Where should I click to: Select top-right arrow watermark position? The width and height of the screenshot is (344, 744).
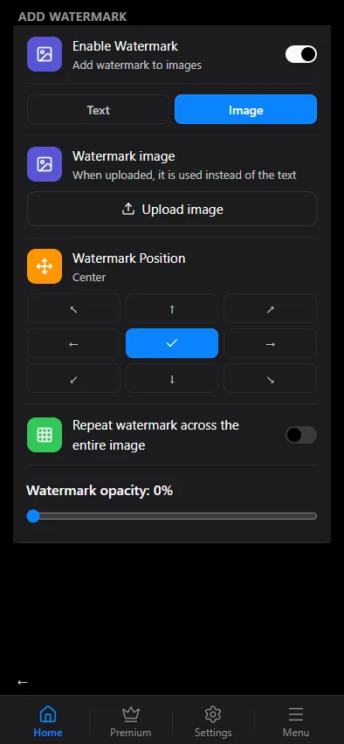(x=270, y=309)
